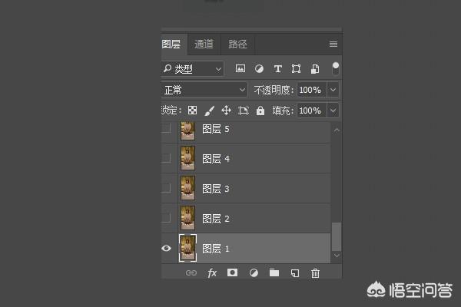Lock all padlock icon
Screen dimensions: 461x307
260,111
